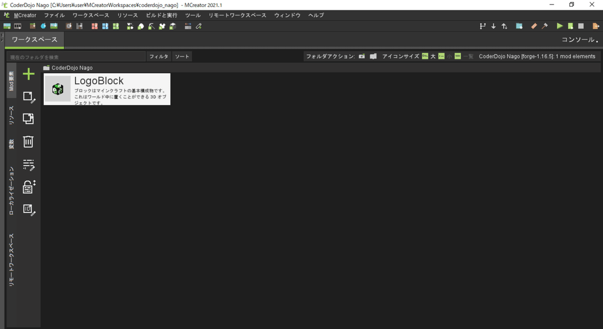
Task: Open the LogoBlock mod element card
Action: click(x=107, y=89)
